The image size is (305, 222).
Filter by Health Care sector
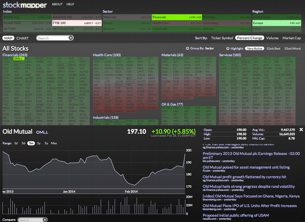tap(177, 23)
